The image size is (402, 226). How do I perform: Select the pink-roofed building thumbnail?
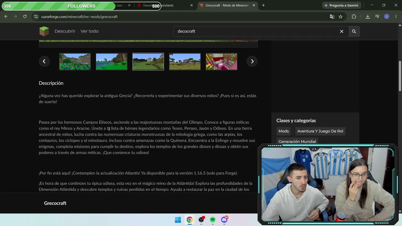pos(185,62)
